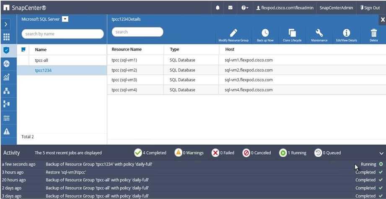Click the 'search by name' input field
Screen dimensions: 386x199
(x=62, y=34)
